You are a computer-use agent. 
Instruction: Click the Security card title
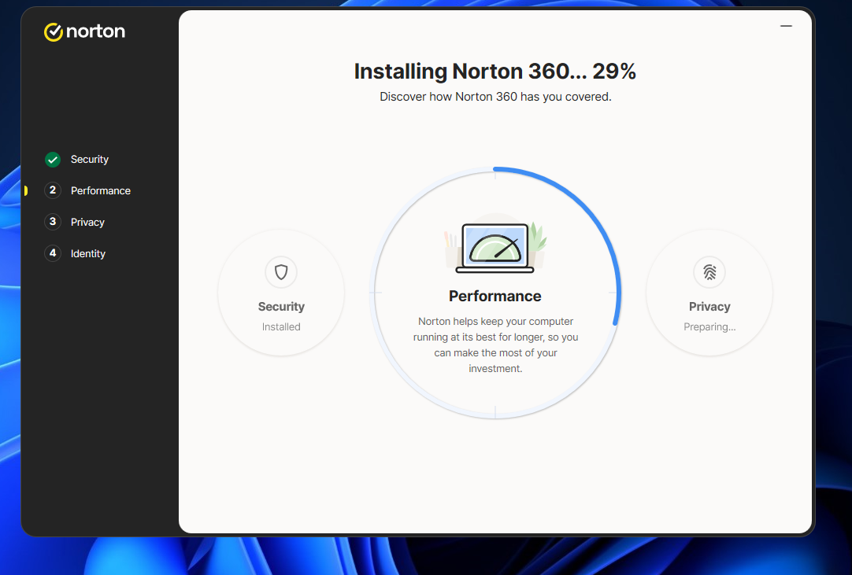pos(281,307)
